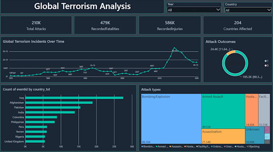
Task: Select legend item 1 in Attack Outcomes
Action: tap(267, 61)
